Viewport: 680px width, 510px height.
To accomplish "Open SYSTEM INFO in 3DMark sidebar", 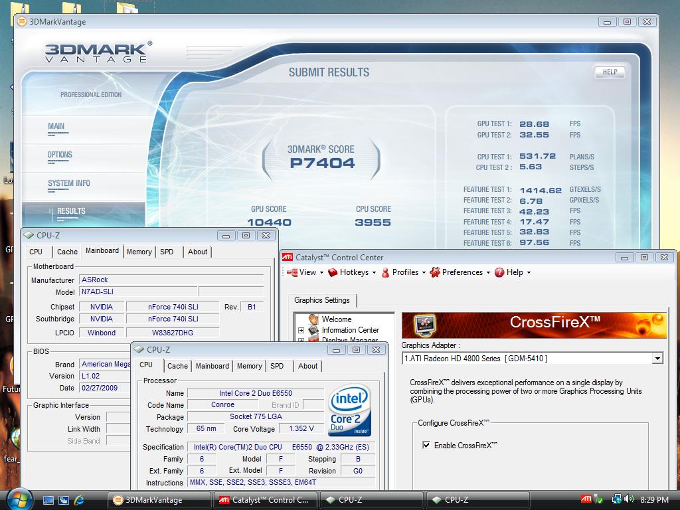I will tap(69, 183).
